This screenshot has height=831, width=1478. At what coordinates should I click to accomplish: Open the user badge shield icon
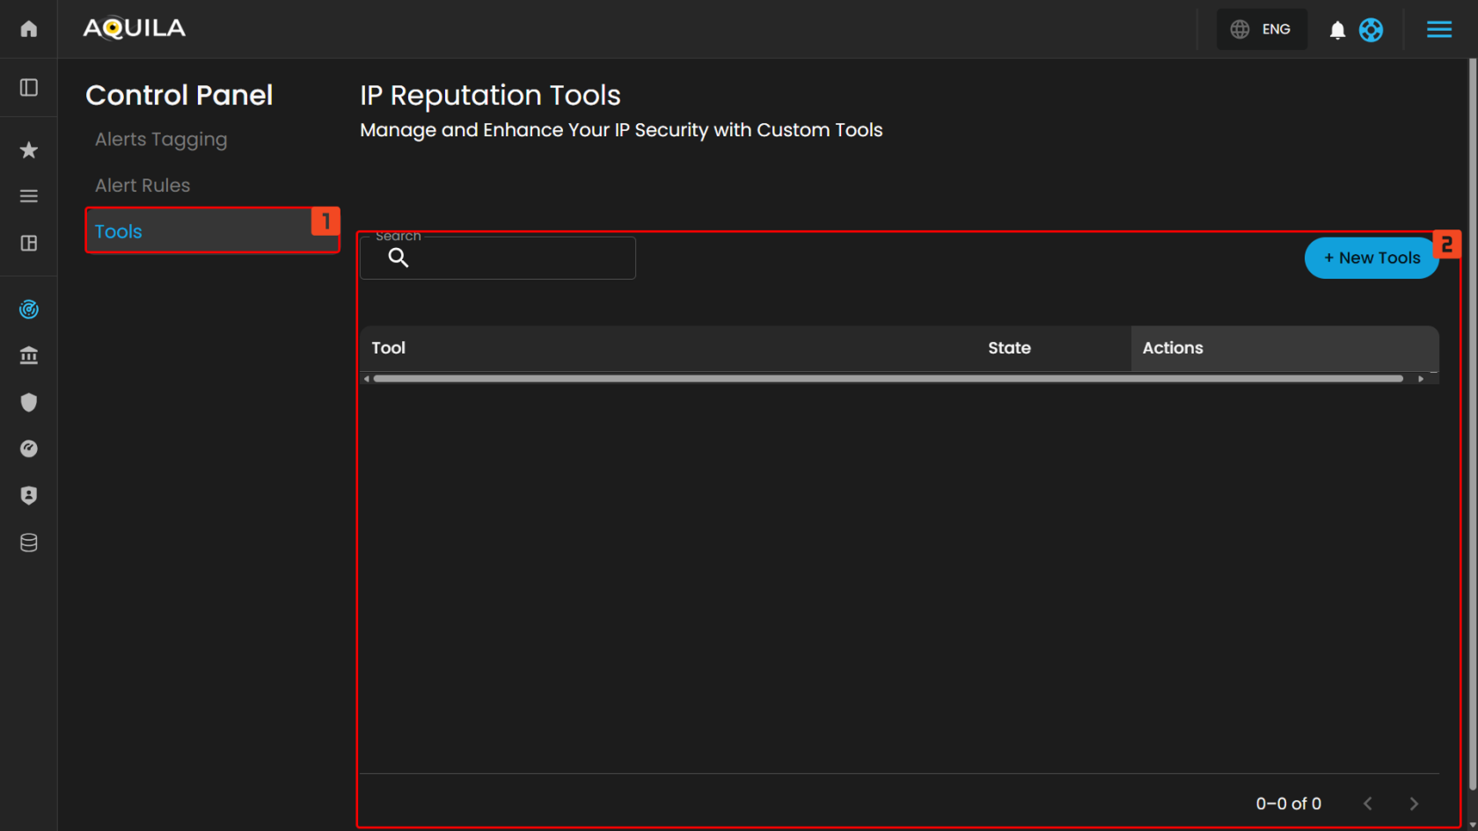pyautogui.click(x=29, y=495)
